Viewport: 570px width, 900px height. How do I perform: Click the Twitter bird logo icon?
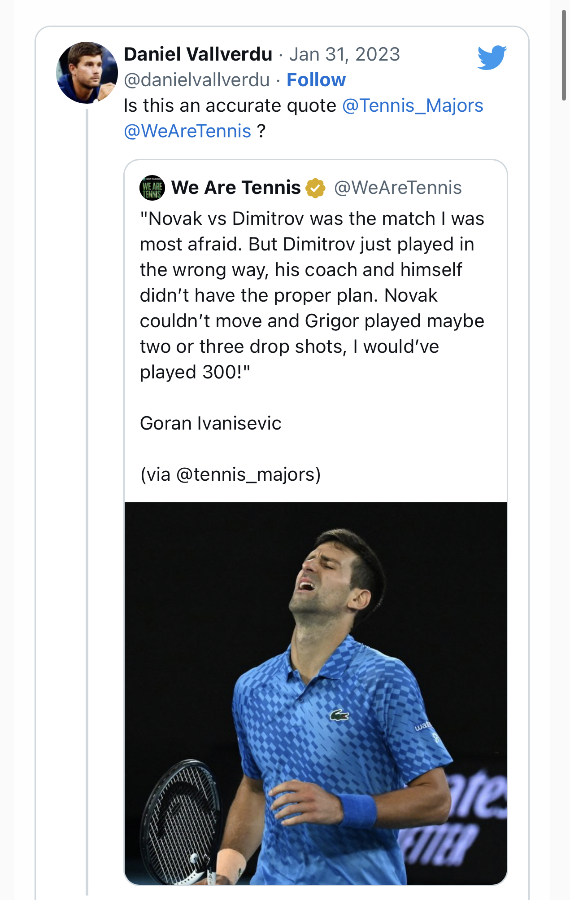click(492, 57)
